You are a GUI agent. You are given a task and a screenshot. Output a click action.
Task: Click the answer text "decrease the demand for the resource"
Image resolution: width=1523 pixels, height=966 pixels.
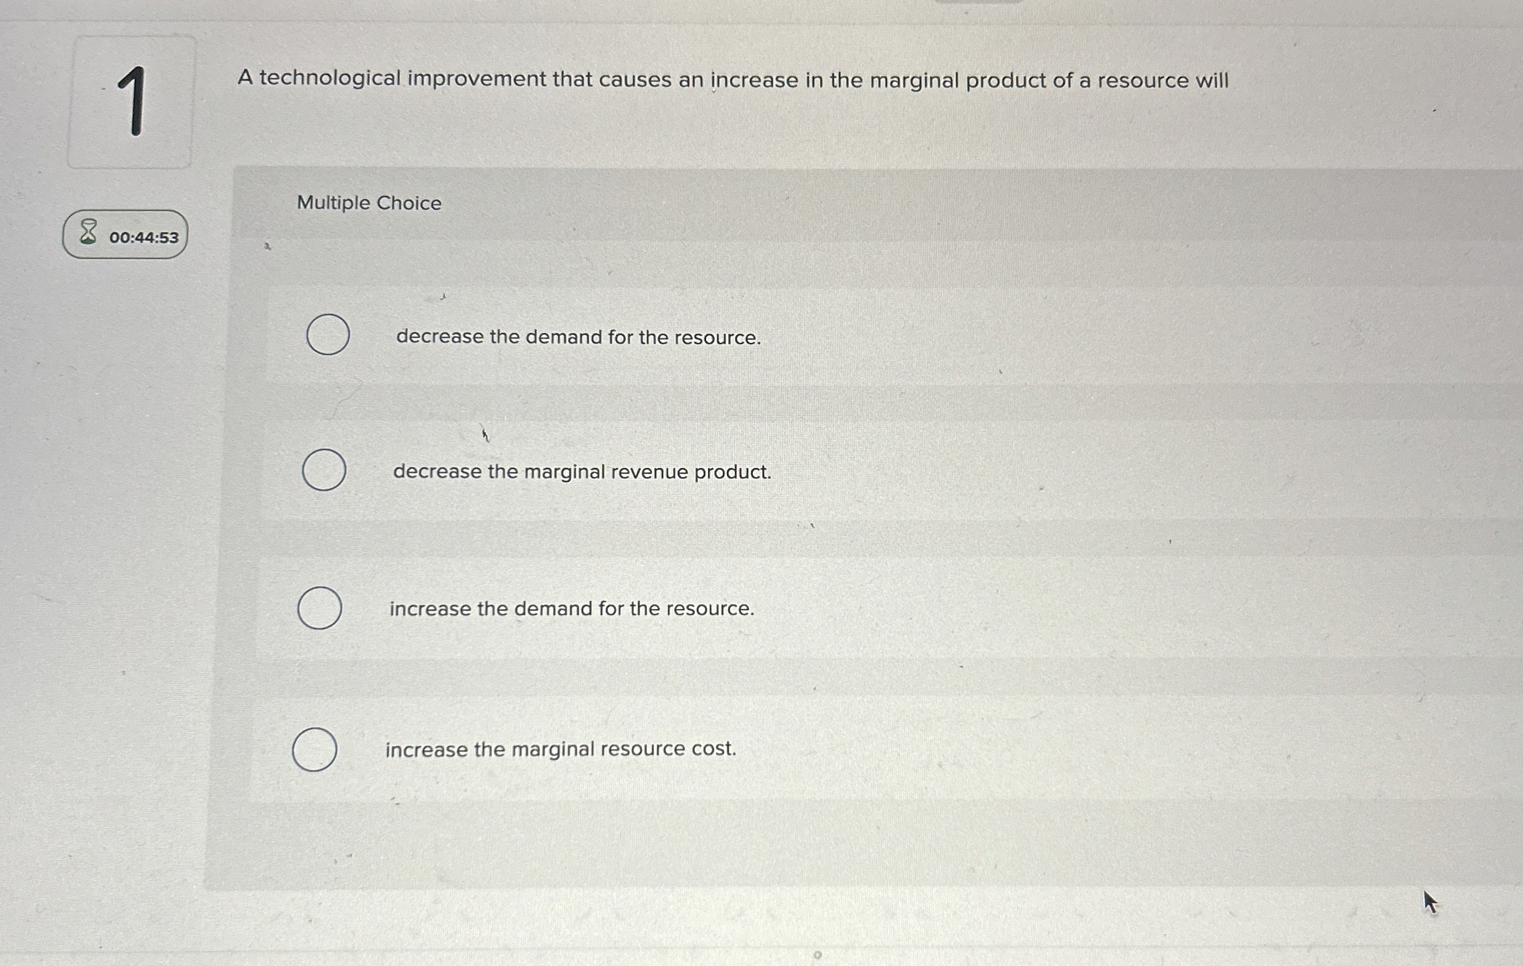pyautogui.click(x=578, y=337)
